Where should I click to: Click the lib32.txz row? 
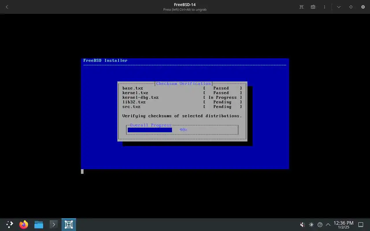tap(182, 102)
